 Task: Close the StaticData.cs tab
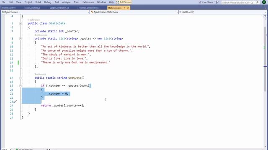coord(128,8)
